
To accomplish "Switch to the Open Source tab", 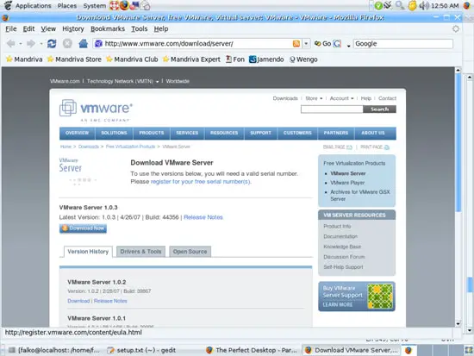I will (x=190, y=252).
